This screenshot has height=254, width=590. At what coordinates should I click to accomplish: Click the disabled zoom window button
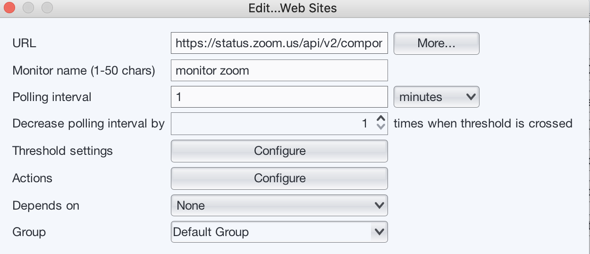pyautogui.click(x=47, y=8)
